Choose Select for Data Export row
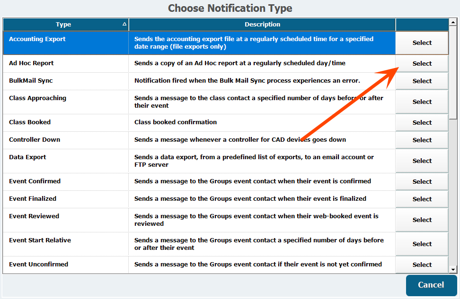This screenshot has height=299, width=460. pos(422,161)
